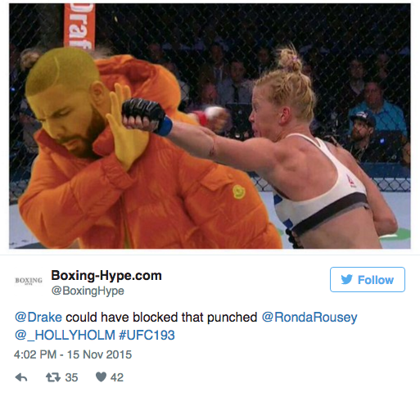Screen dimensions: 420x397
Task: Click the retweet icon
Action: [x=53, y=377]
